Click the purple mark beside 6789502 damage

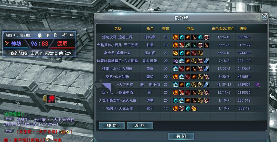point(257,85)
